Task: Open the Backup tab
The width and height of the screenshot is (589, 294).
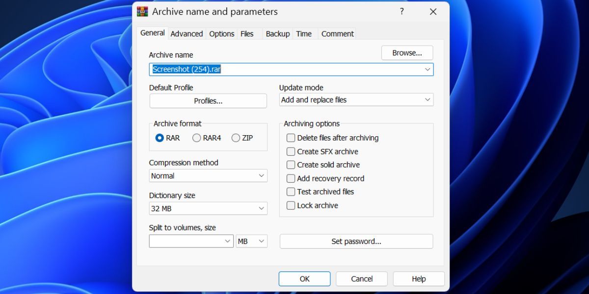Action: pos(277,34)
